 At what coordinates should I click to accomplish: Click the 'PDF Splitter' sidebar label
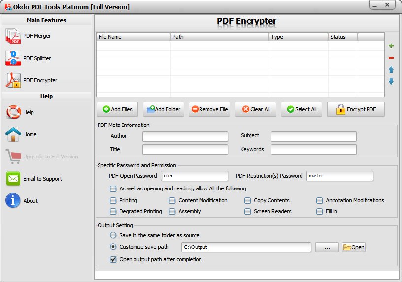point(37,58)
